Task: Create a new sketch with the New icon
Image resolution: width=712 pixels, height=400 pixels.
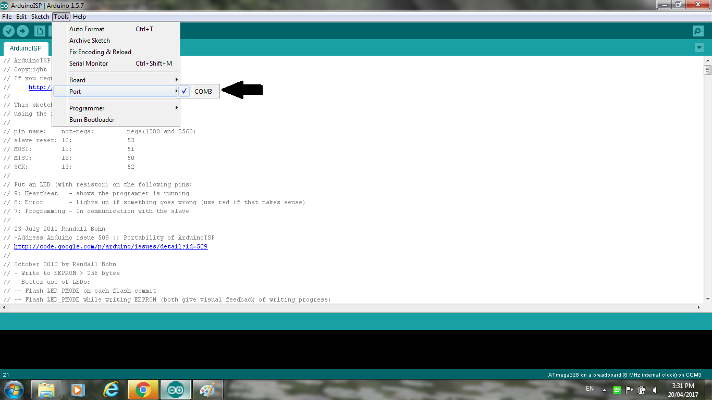Action: (x=40, y=31)
